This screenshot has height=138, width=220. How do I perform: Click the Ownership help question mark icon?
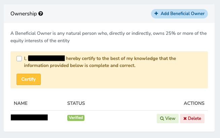41,14
